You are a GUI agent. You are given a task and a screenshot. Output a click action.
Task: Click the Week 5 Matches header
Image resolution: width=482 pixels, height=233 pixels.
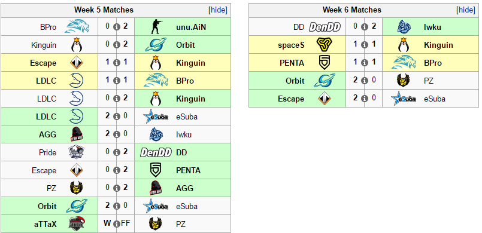pos(104,10)
